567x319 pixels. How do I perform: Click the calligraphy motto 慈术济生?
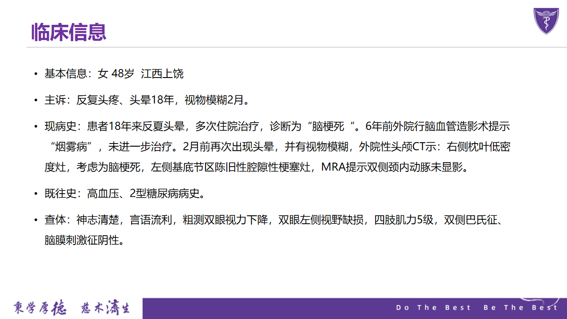point(105,308)
